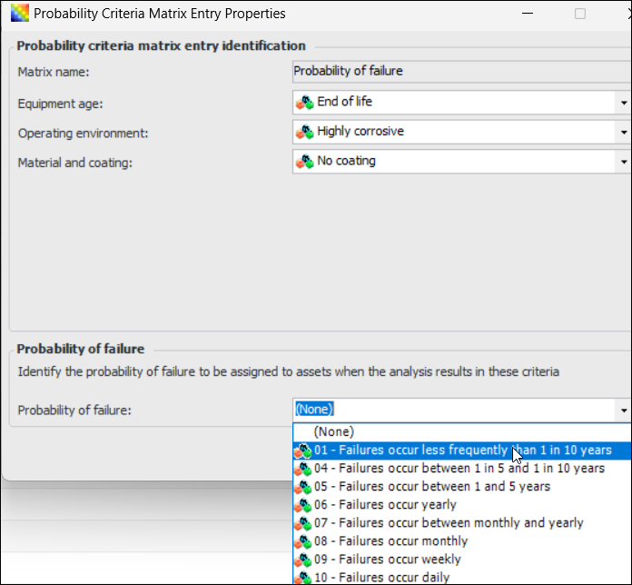Click the End of life item icon

pos(304,102)
